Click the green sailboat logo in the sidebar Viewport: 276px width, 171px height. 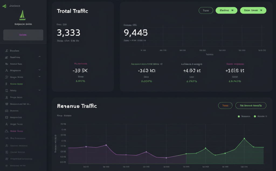[23, 15]
